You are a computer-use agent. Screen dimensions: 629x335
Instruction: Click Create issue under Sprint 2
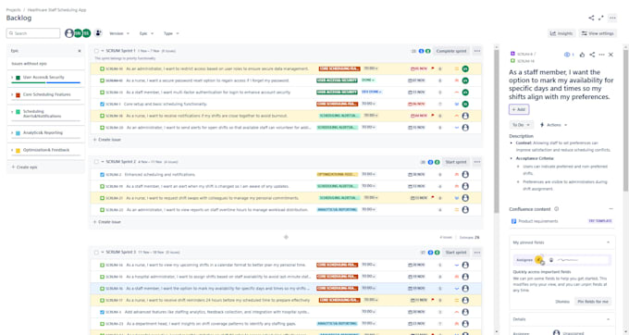[107, 222]
